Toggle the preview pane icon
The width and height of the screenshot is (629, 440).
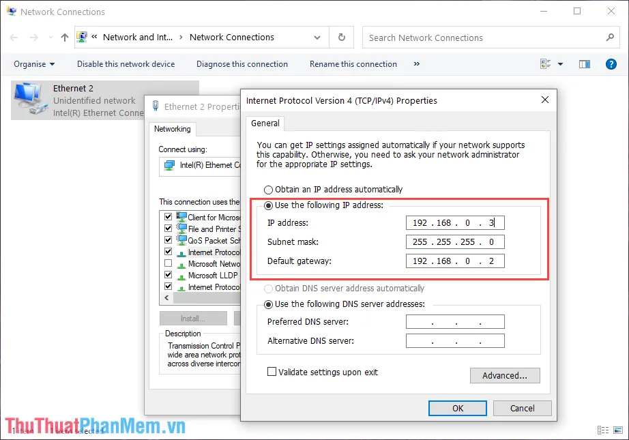[585, 64]
